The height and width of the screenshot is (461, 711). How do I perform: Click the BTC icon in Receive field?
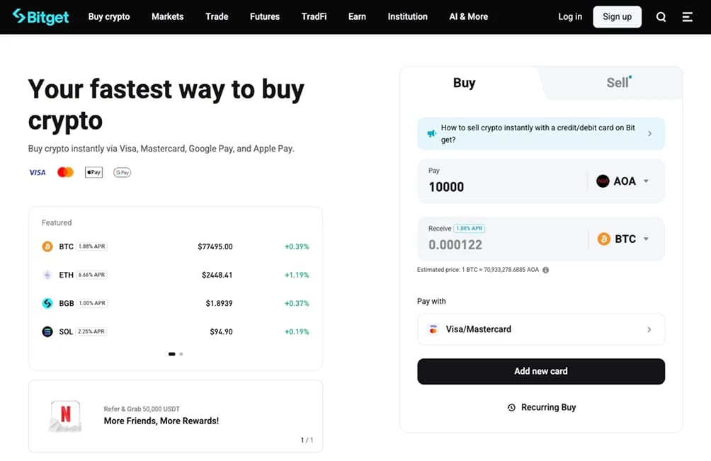603,239
